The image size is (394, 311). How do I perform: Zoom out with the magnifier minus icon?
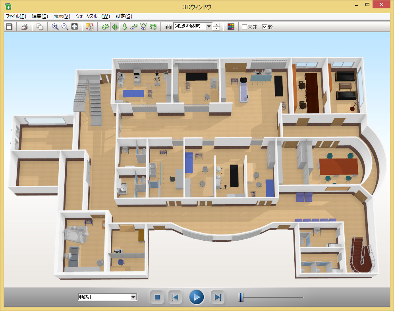pos(65,27)
